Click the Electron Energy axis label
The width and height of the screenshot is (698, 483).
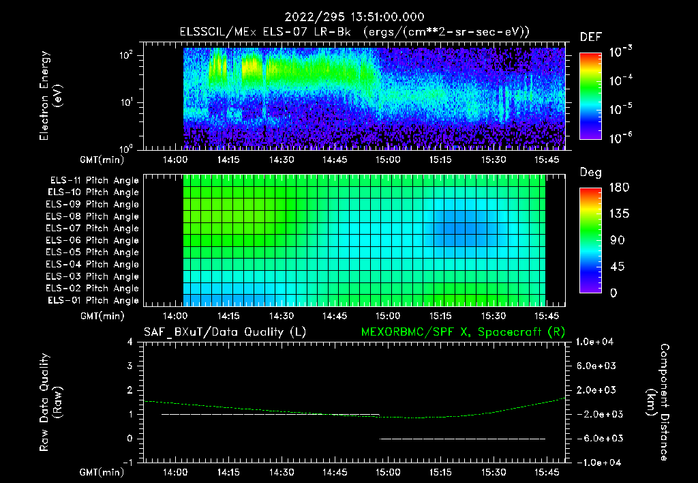(50, 96)
